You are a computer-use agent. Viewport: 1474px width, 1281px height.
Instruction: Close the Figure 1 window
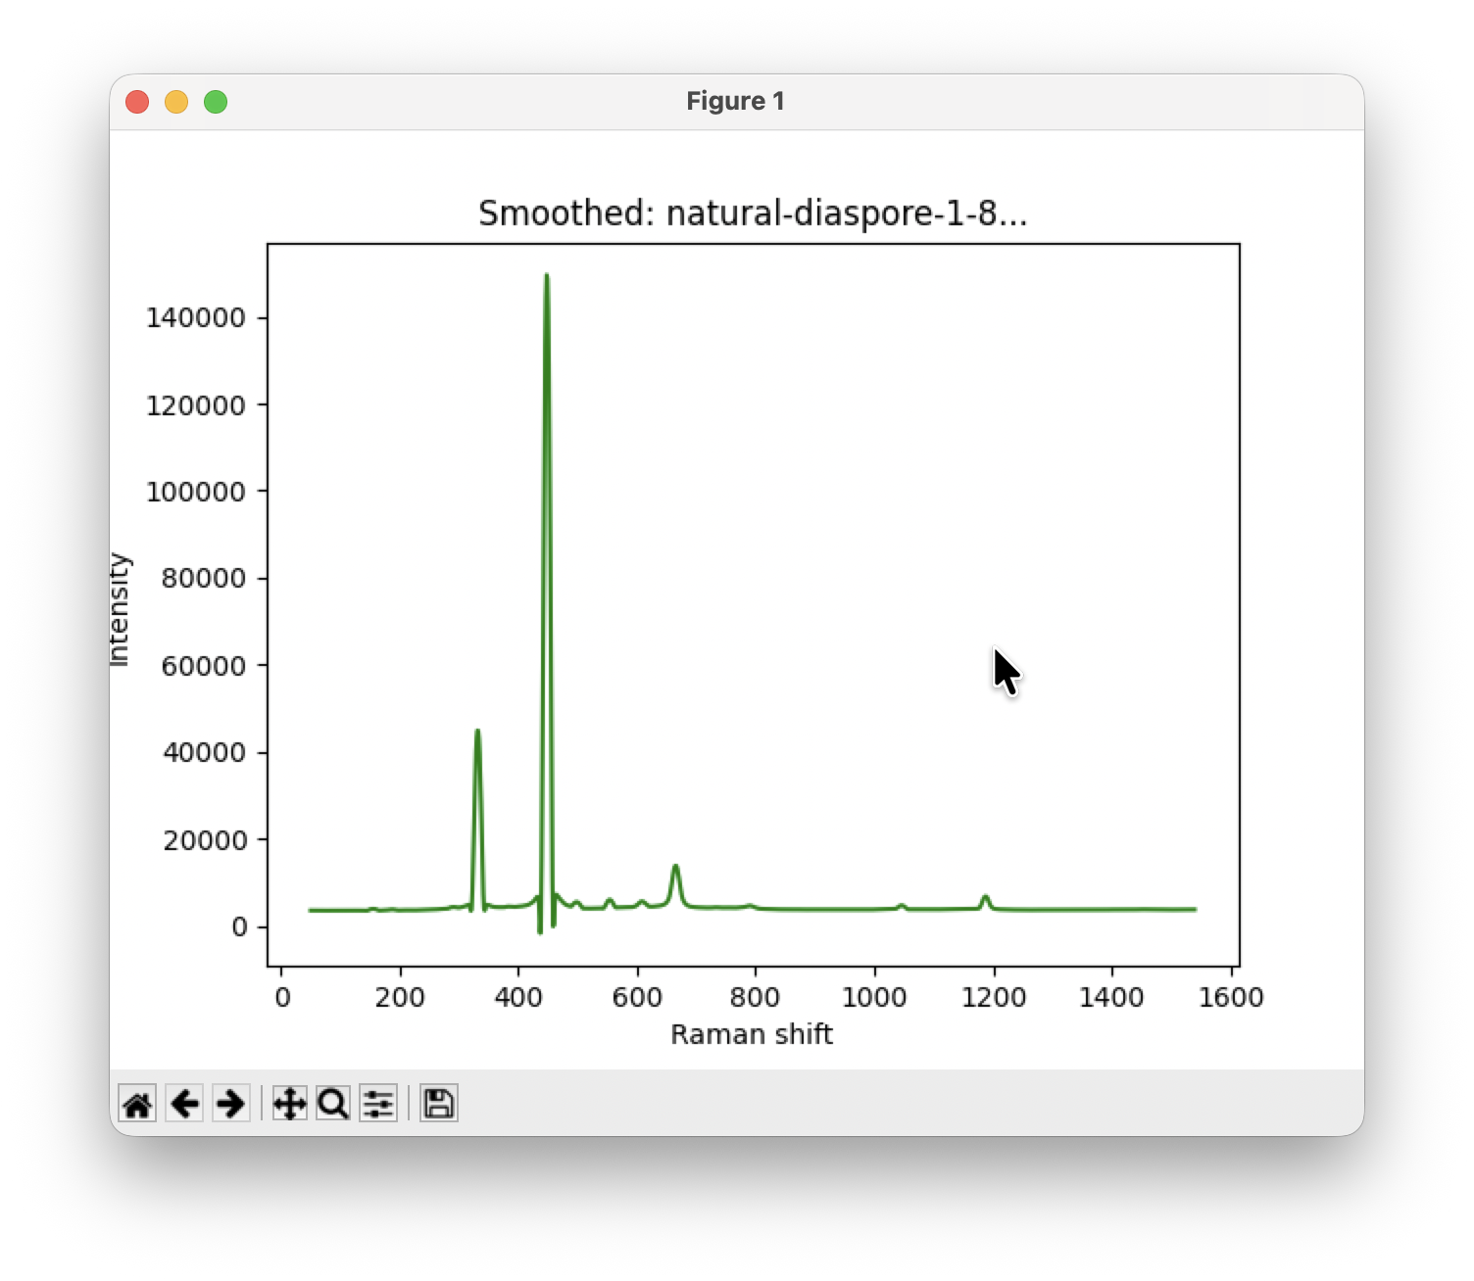137,102
